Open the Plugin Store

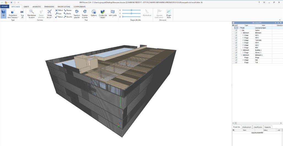click(x=169, y=14)
